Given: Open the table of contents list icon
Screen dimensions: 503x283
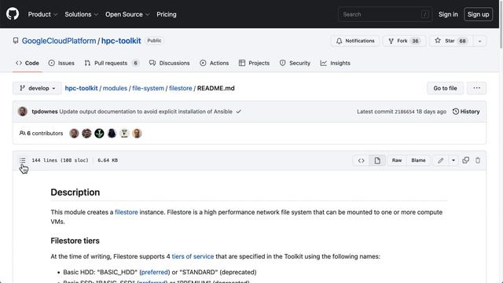Looking at the screenshot, I should pyautogui.click(x=22, y=160).
